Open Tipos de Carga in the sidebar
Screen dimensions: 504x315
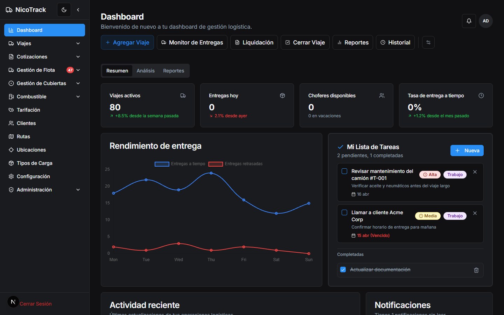coord(44,163)
